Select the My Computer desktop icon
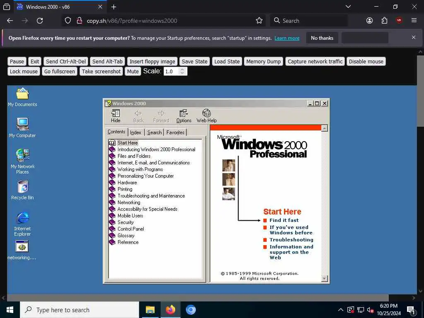424x318 pixels. tap(22, 128)
